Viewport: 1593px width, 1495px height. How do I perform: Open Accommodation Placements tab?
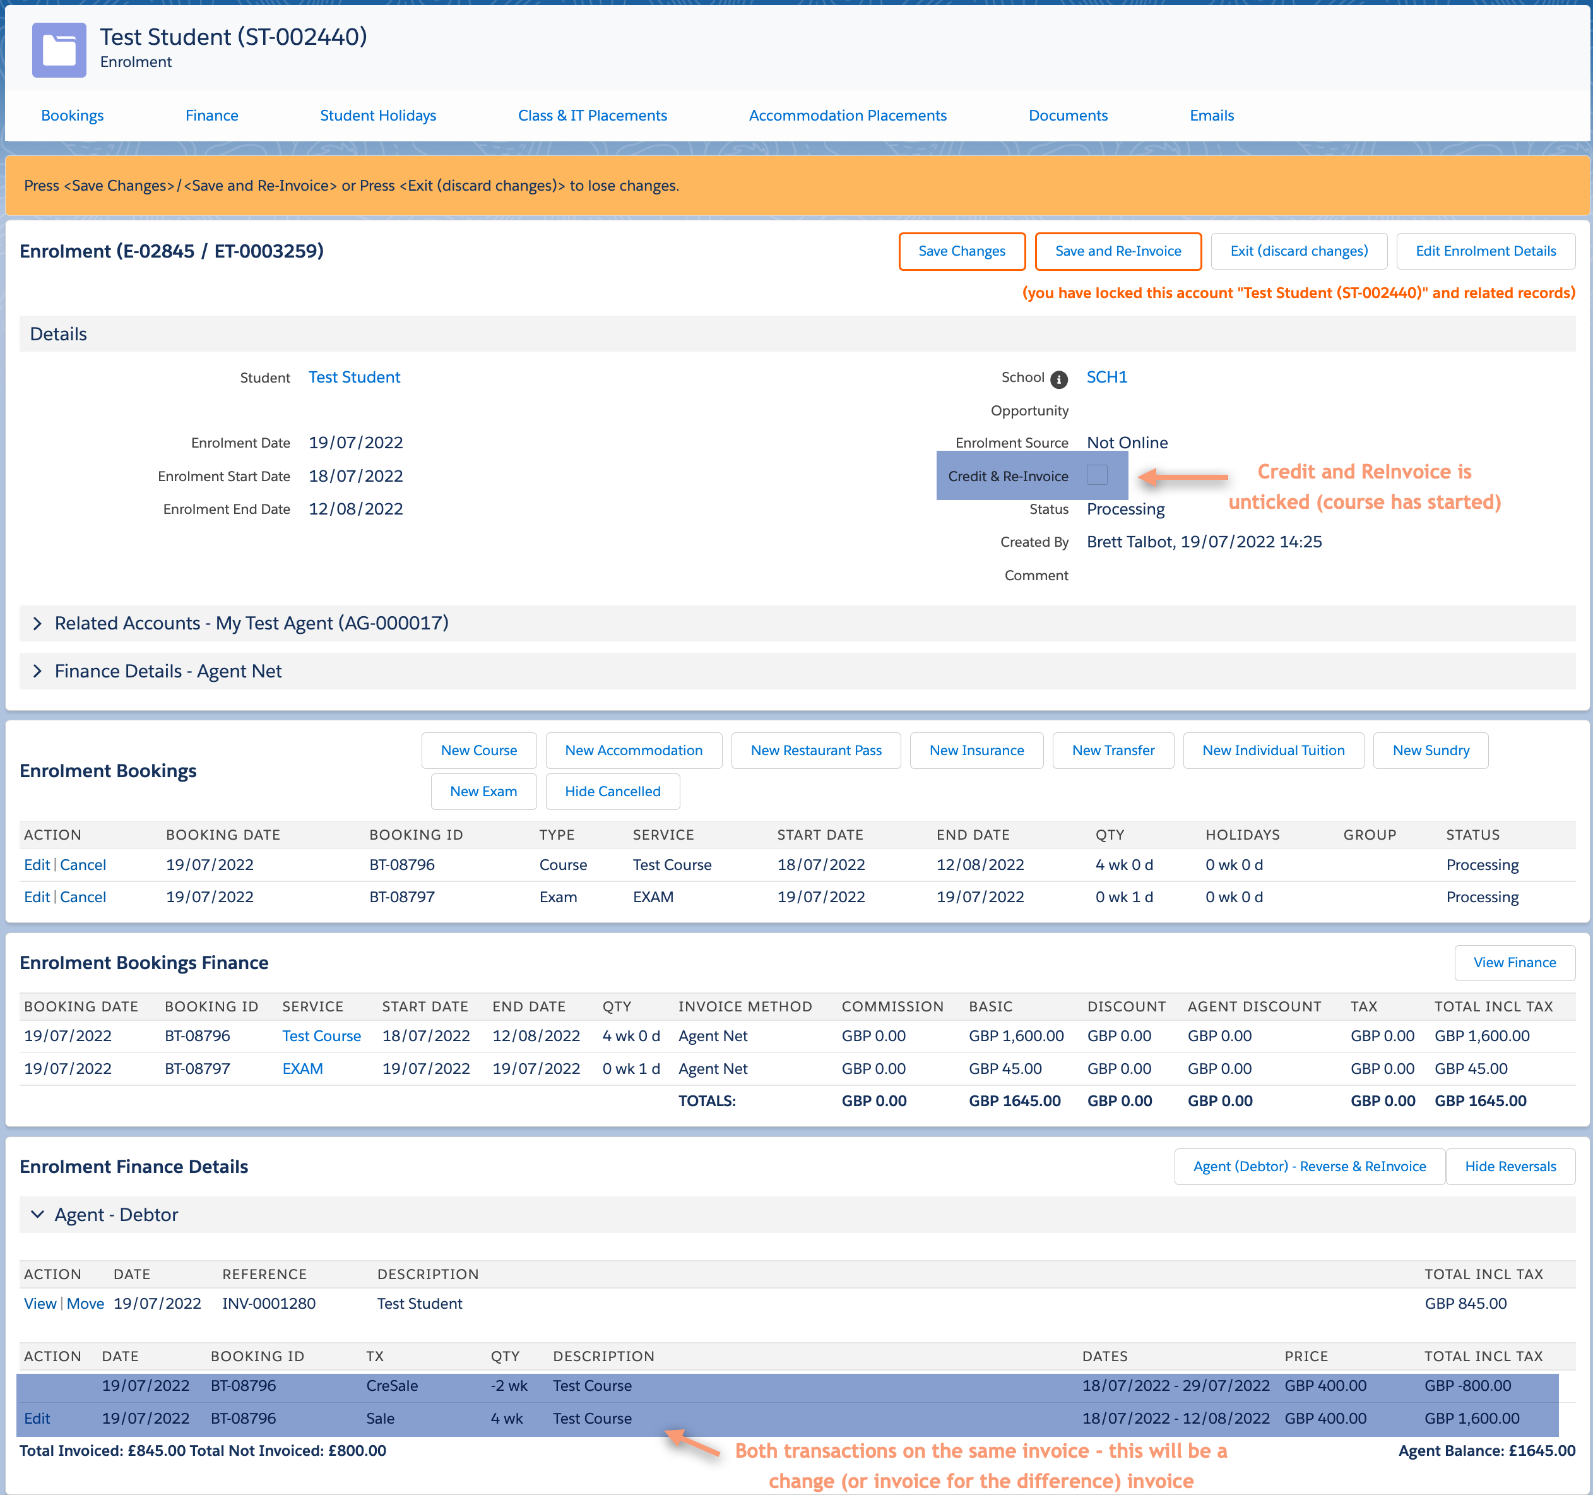click(x=847, y=116)
